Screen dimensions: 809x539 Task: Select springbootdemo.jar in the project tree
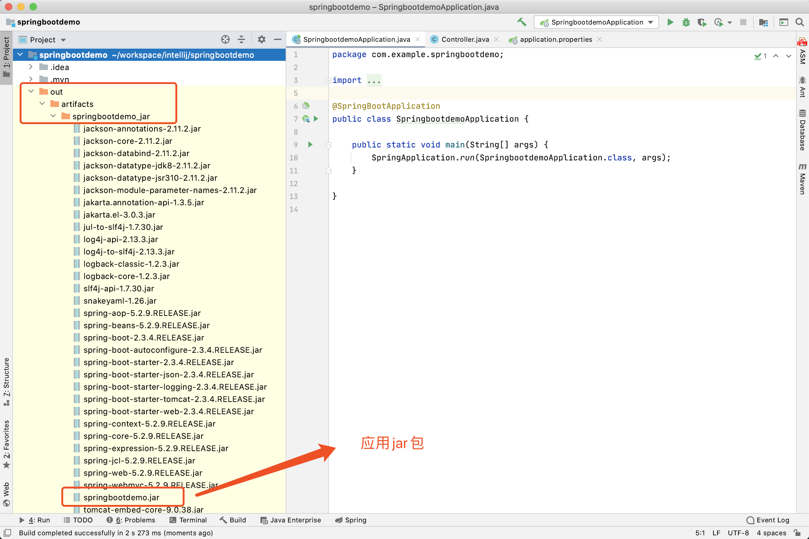(x=121, y=497)
